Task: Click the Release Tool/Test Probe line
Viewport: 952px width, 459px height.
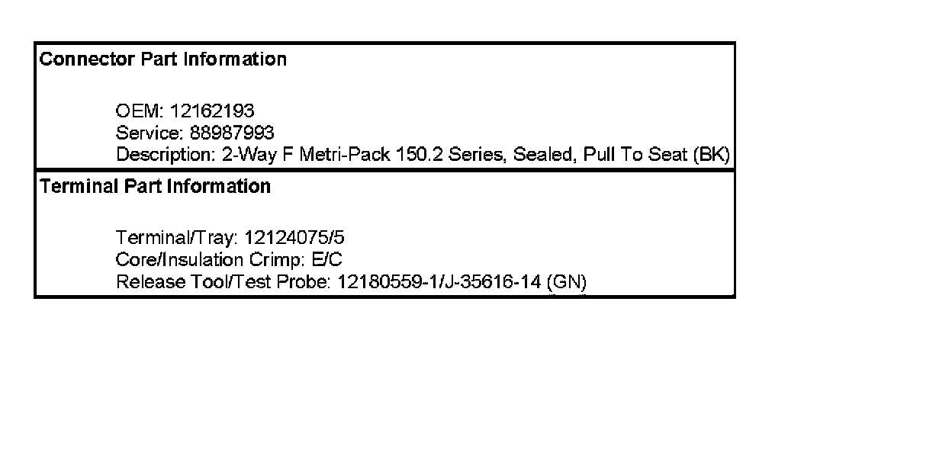Action: tap(351, 282)
